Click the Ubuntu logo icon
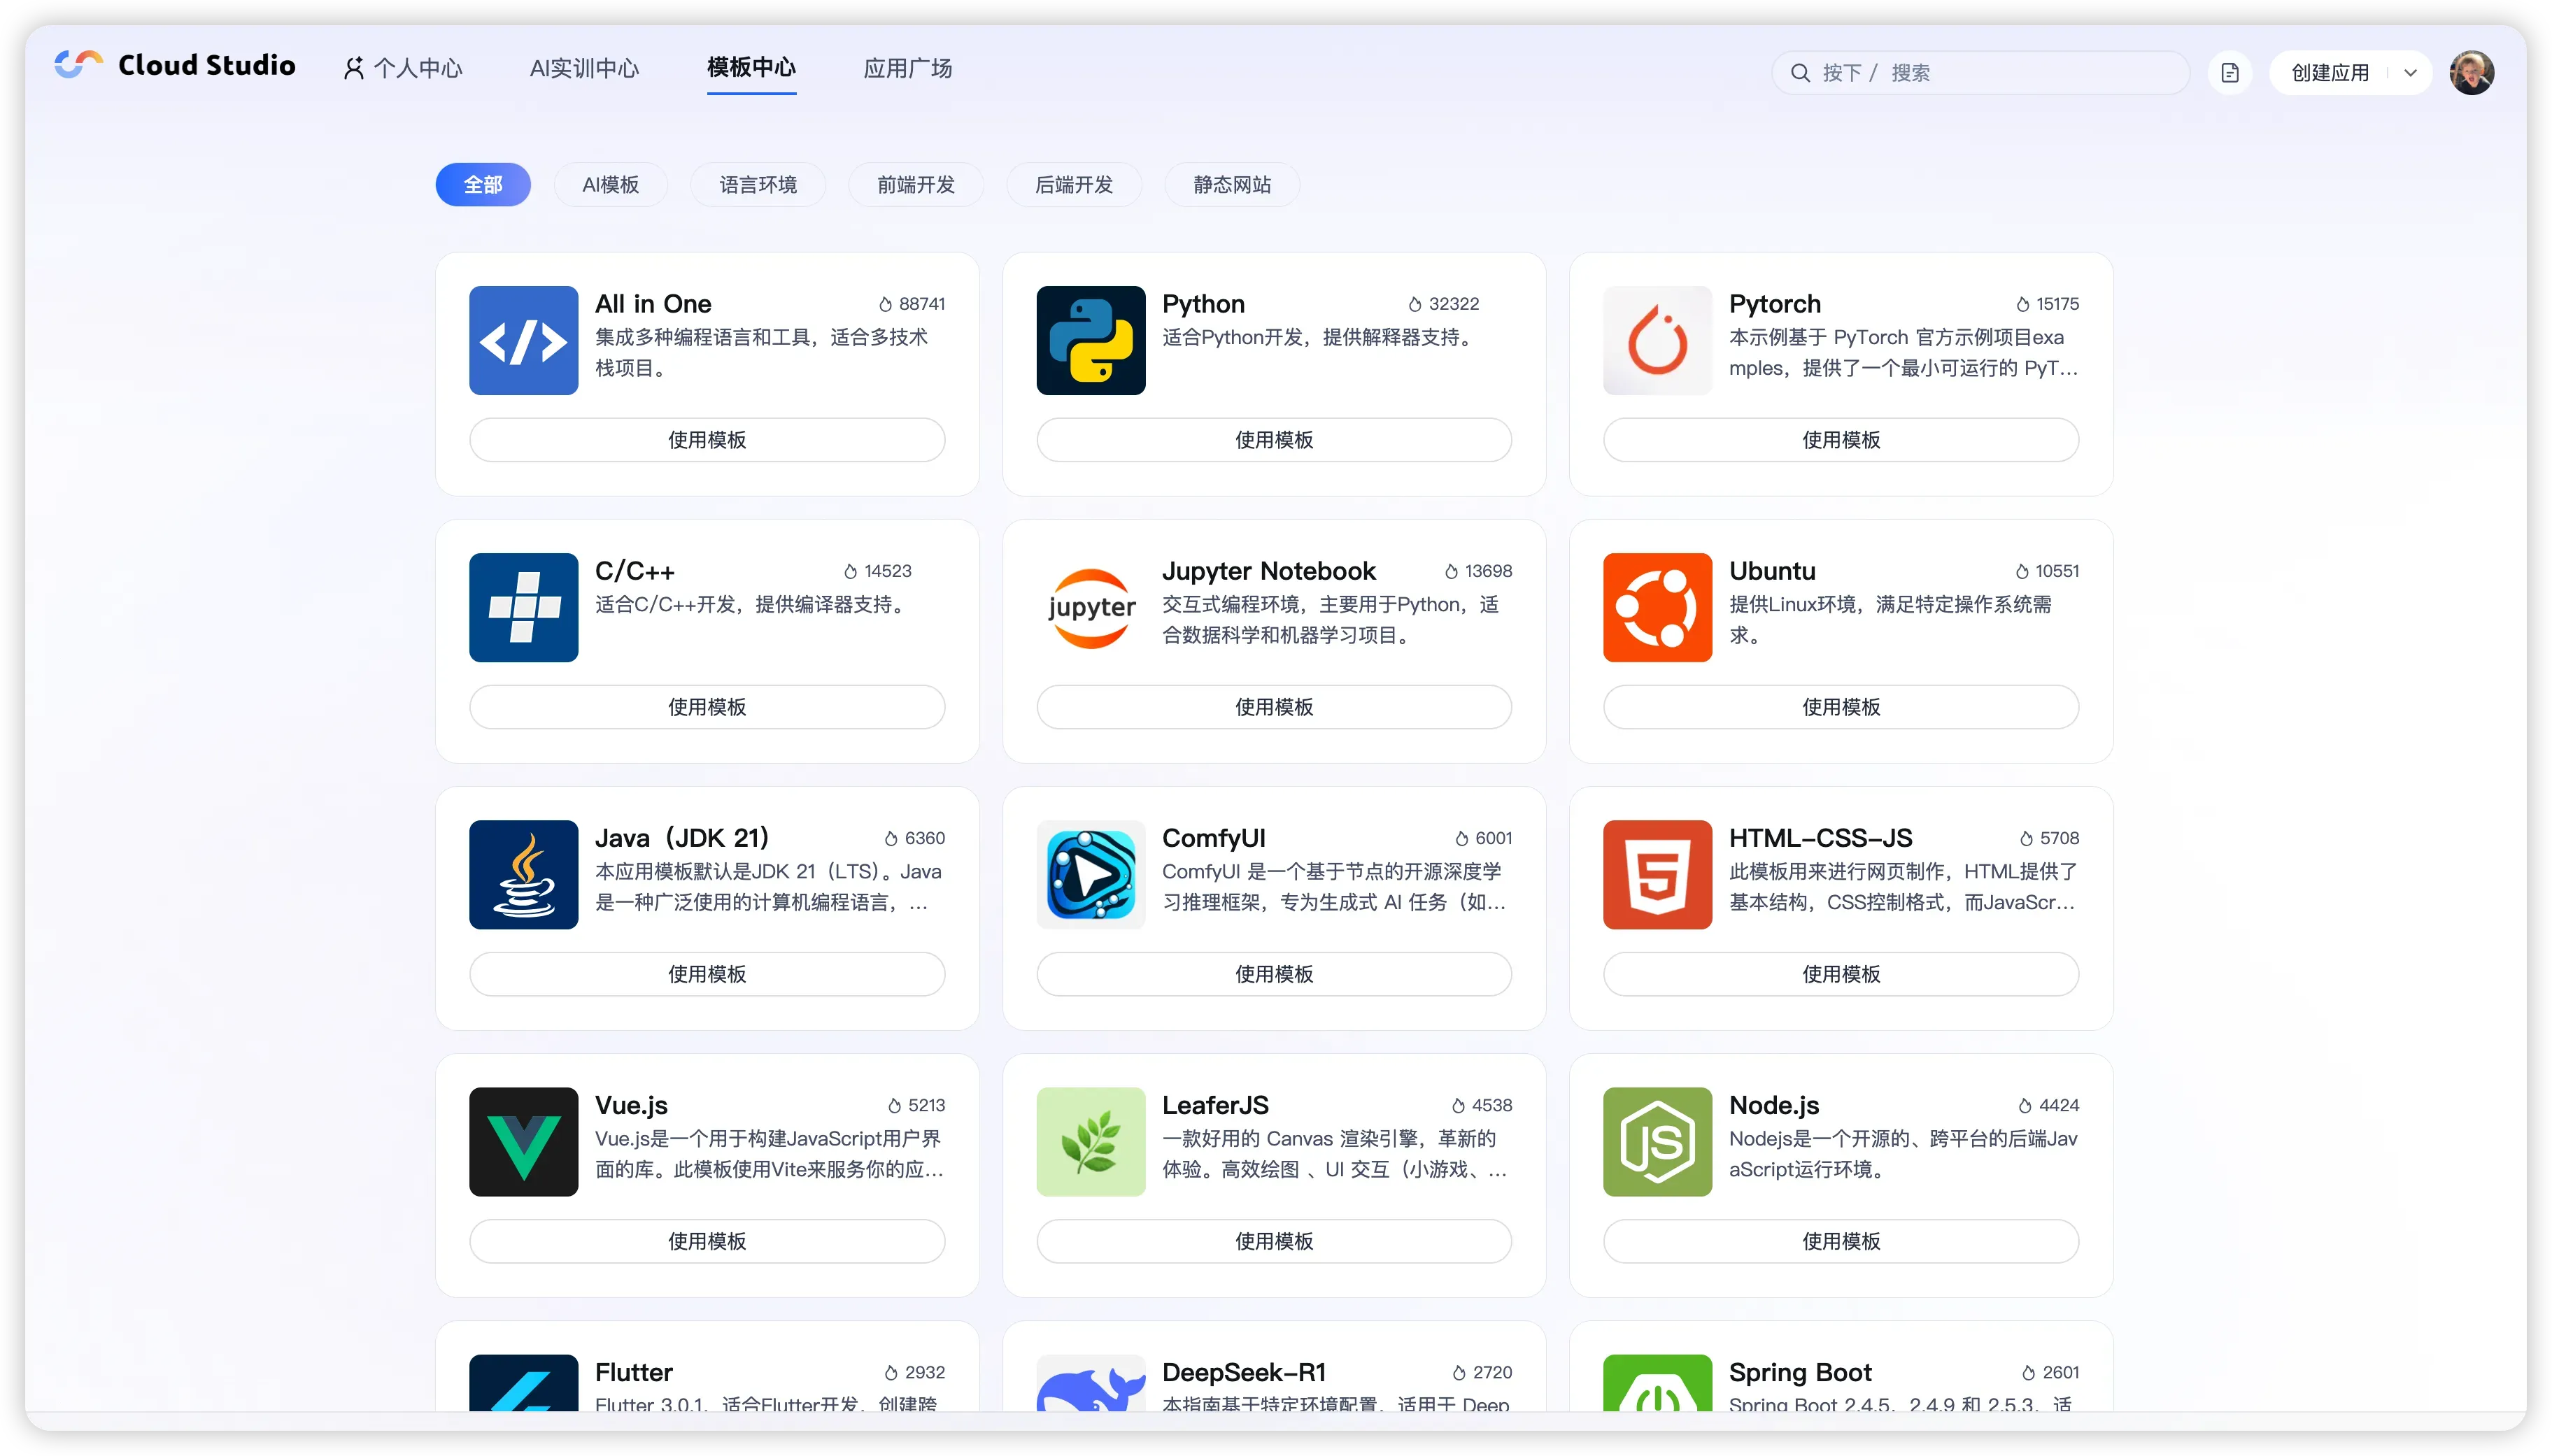The width and height of the screenshot is (2552, 1456). coord(1657,607)
